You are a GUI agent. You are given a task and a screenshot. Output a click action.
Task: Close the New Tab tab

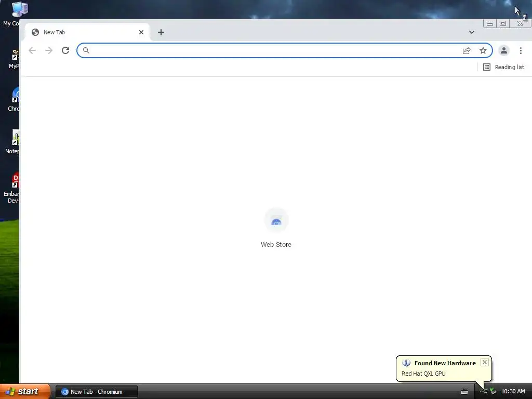141,32
